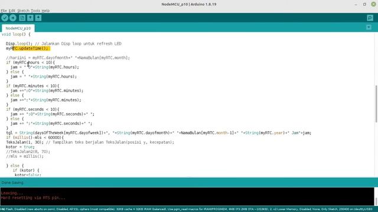This screenshot has width=378, height=212.
Task: Open the Serial Monitor icon
Action: 370,18
